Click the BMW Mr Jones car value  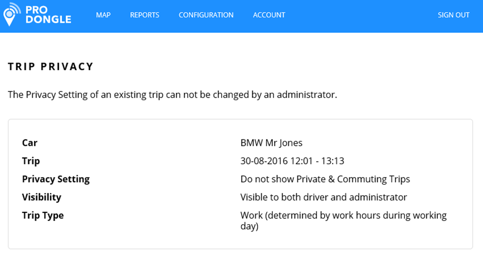click(271, 143)
